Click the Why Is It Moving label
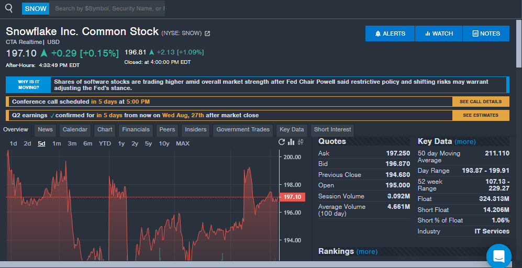 point(29,85)
